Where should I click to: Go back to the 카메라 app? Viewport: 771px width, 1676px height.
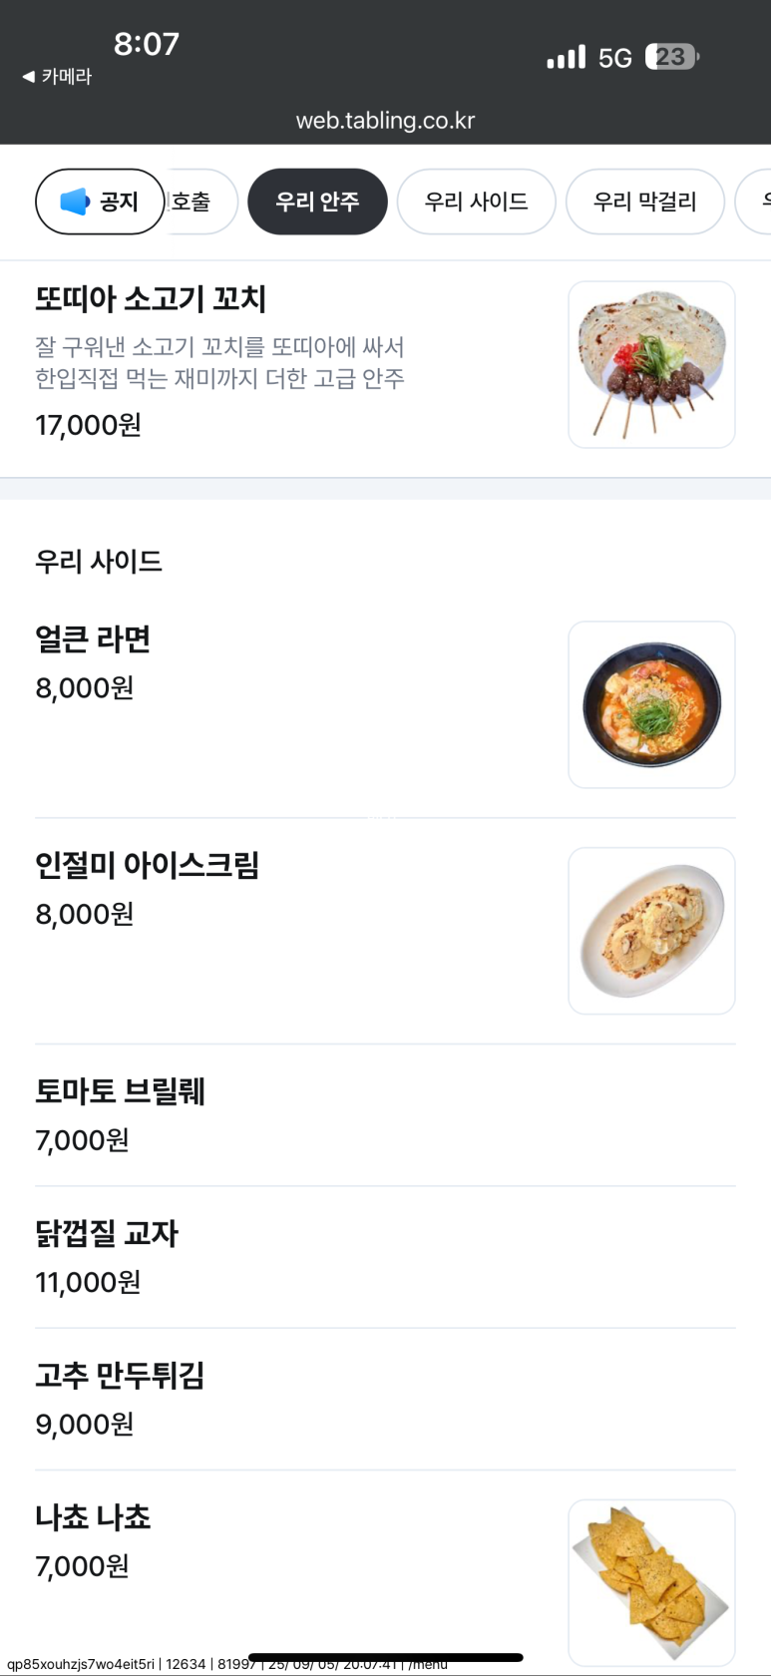pos(57,77)
